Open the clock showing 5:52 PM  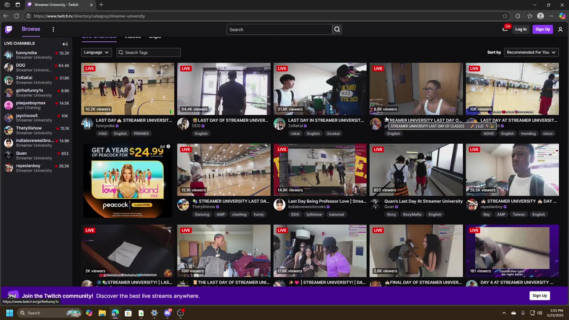coord(555,313)
